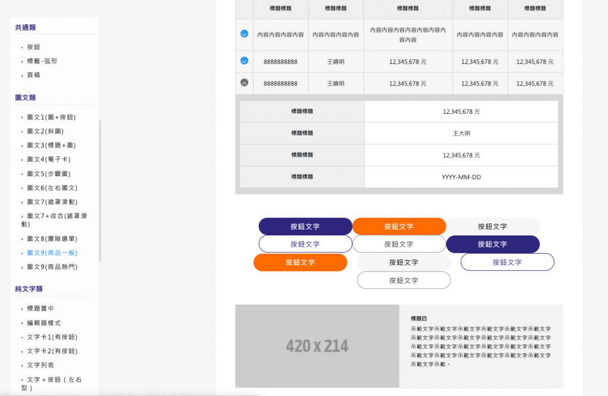Open the 標籤-弧形 sidebar link
Screen dimensions: 608x396
(x=42, y=61)
